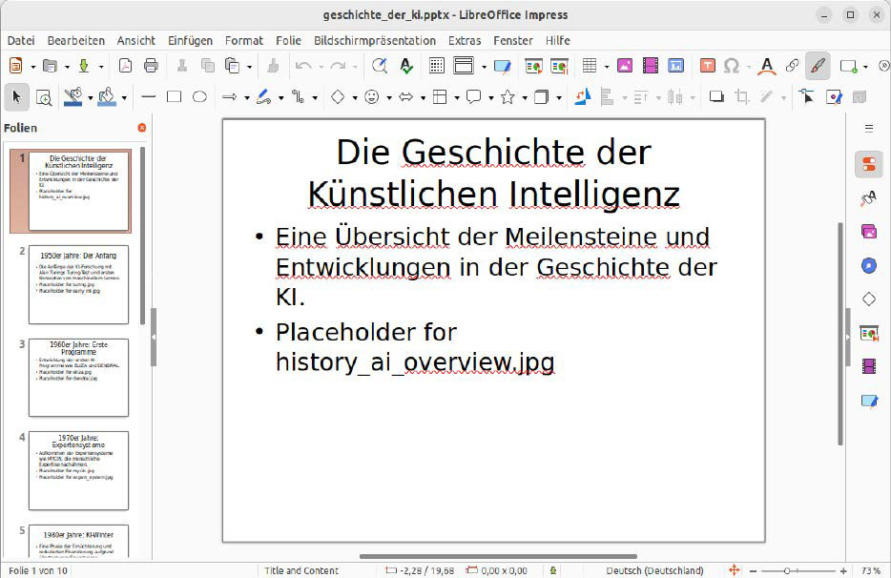
Task: Close the Folien slide panel
Action: (x=142, y=128)
